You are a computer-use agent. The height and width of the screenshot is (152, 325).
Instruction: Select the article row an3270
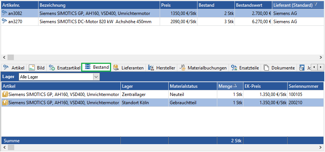pyautogui.click(x=162, y=22)
